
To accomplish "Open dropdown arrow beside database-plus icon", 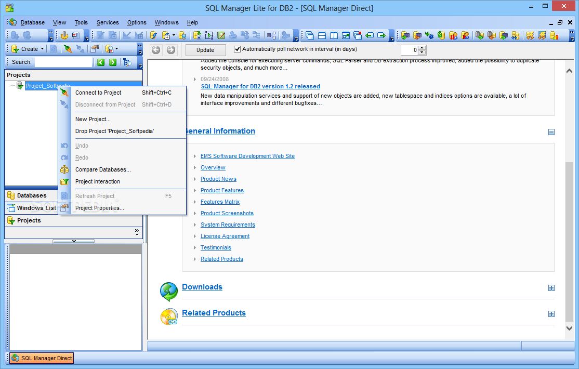I will point(174,35).
